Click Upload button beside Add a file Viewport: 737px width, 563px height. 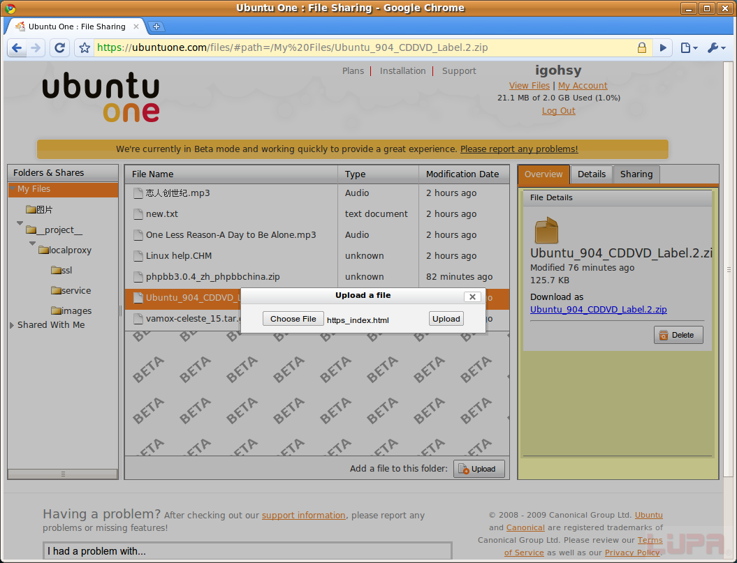click(479, 469)
